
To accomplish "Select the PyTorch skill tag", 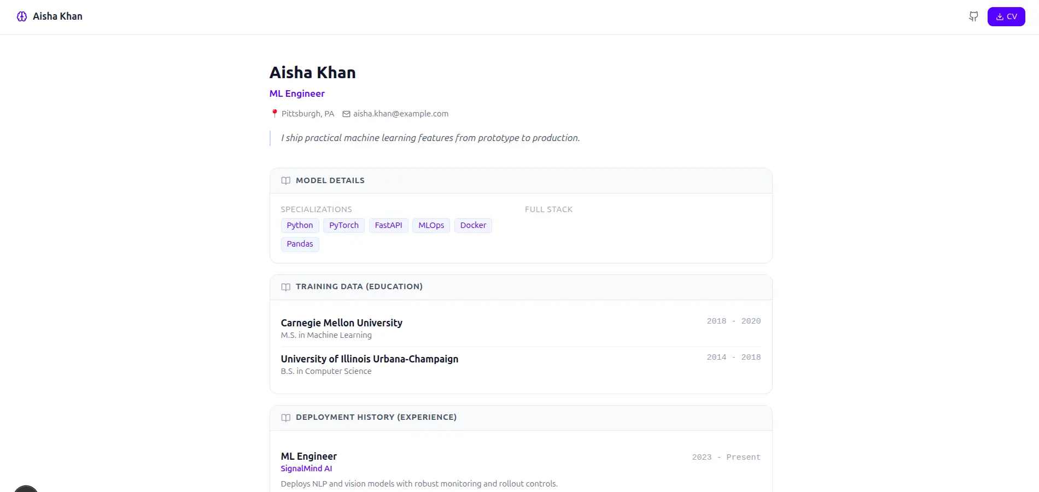I will point(343,225).
